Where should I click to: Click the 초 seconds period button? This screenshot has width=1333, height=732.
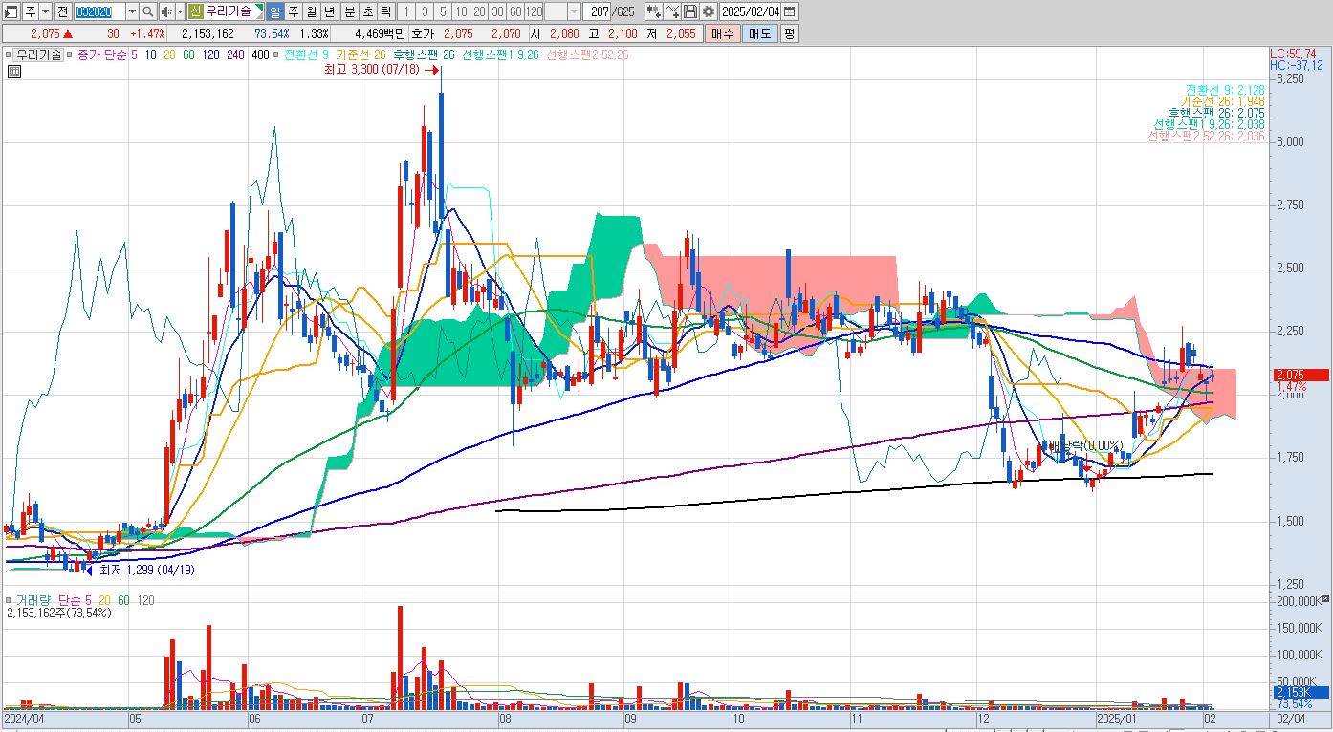(x=367, y=11)
